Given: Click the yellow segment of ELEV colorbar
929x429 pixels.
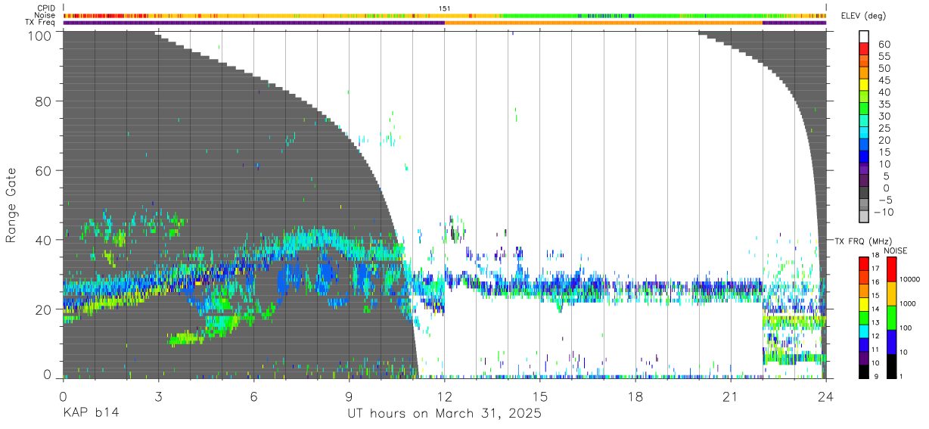Looking at the screenshot, I should click(x=864, y=85).
